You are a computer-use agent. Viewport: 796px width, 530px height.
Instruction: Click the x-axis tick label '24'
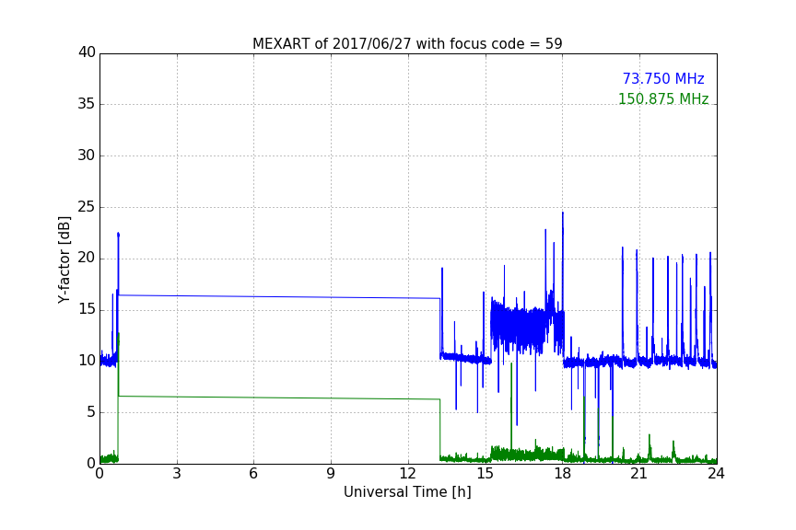716,474
